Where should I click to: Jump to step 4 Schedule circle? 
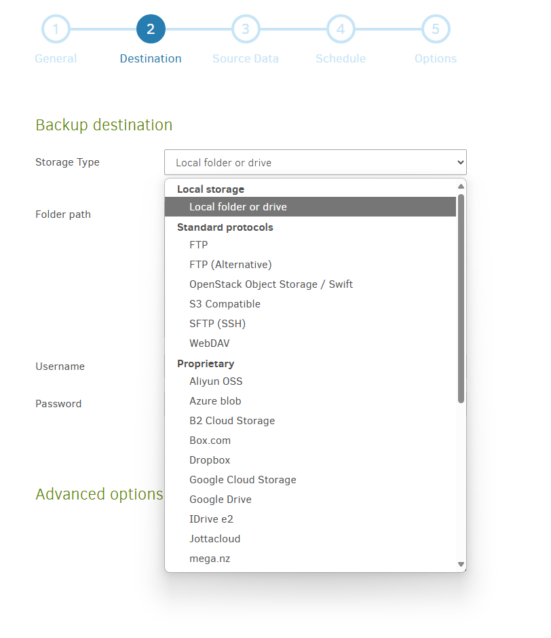click(x=341, y=29)
